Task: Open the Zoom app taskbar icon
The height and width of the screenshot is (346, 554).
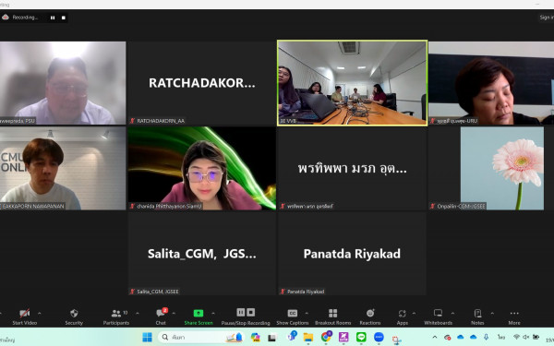Action: [x=379, y=337]
